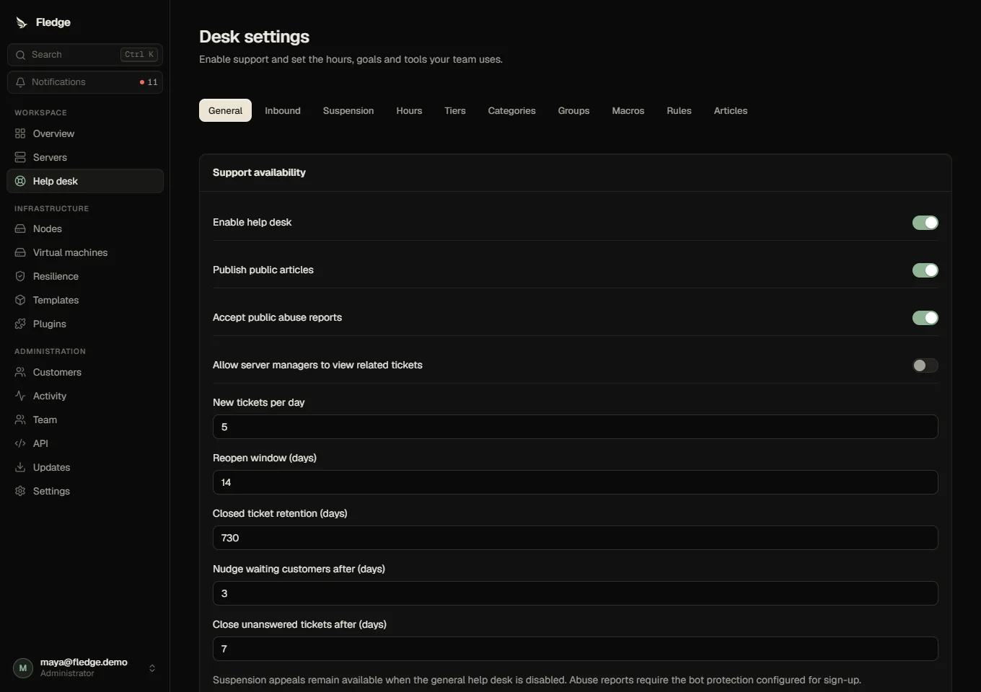
Task: Open the Suspension tab
Action: (x=348, y=110)
